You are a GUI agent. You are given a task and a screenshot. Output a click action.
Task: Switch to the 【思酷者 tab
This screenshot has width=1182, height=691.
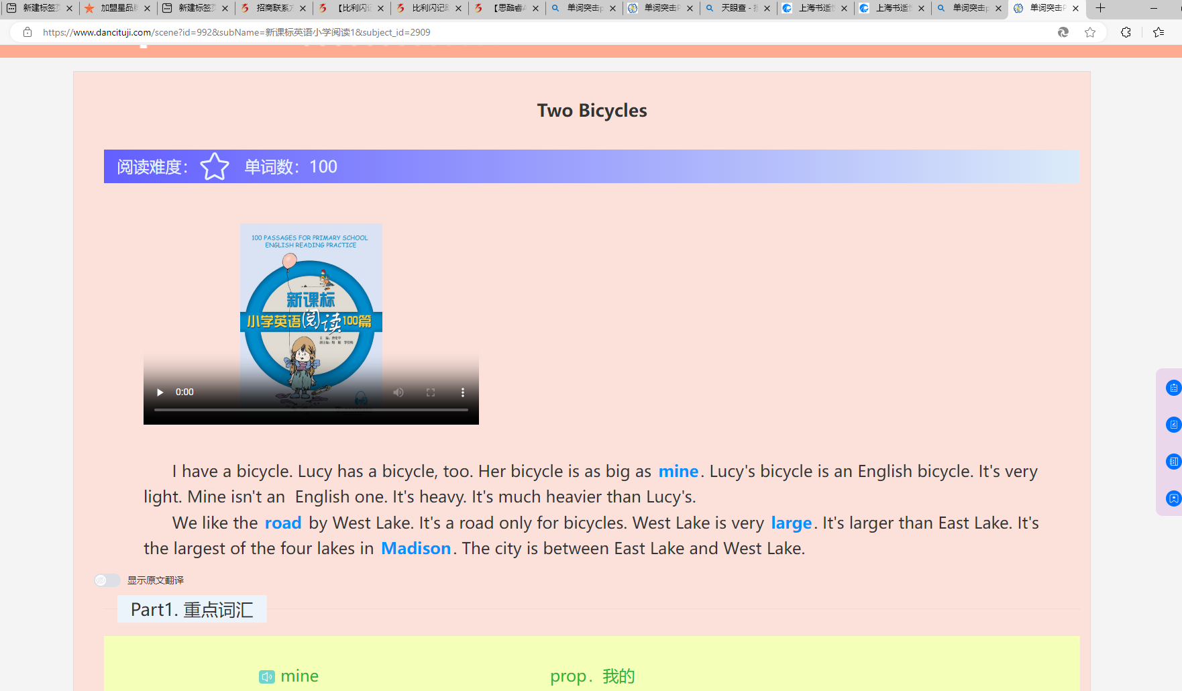pos(508,8)
